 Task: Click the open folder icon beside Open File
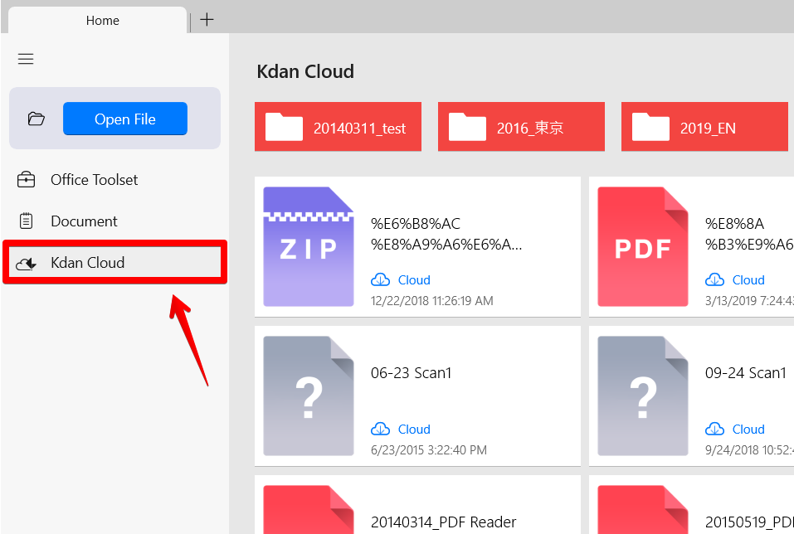36,119
